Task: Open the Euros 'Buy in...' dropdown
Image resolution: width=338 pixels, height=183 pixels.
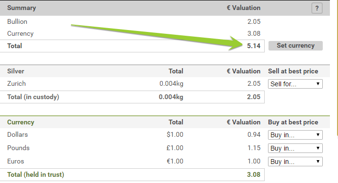Action: pos(295,162)
